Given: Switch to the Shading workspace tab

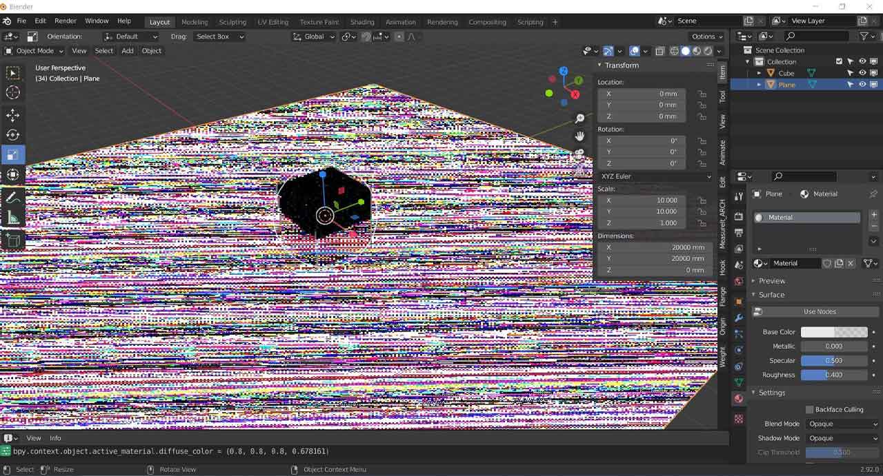Looking at the screenshot, I should tap(362, 21).
